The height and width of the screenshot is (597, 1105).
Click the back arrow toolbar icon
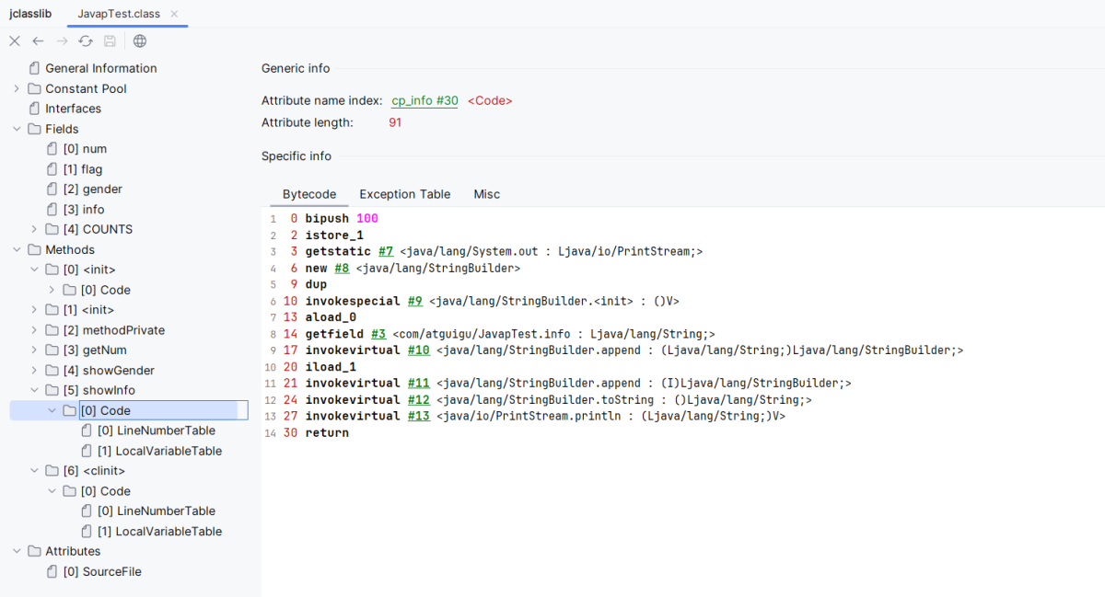click(x=38, y=41)
